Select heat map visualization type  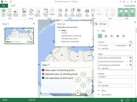coord(118,36)
